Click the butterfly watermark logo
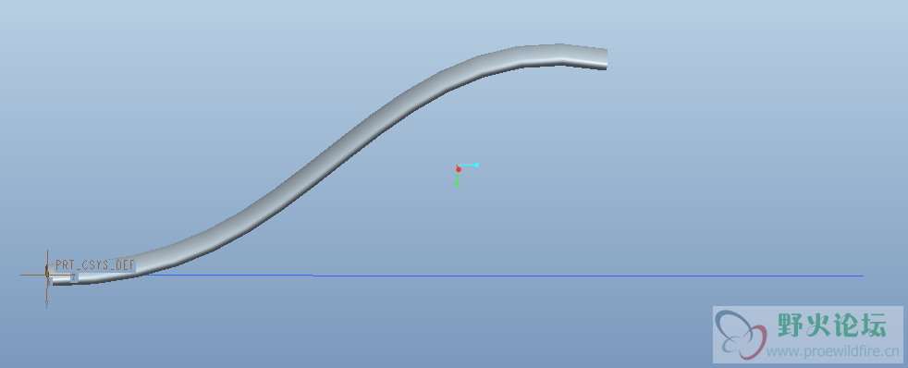Viewport: 908px width, 368px height. [x=742, y=335]
